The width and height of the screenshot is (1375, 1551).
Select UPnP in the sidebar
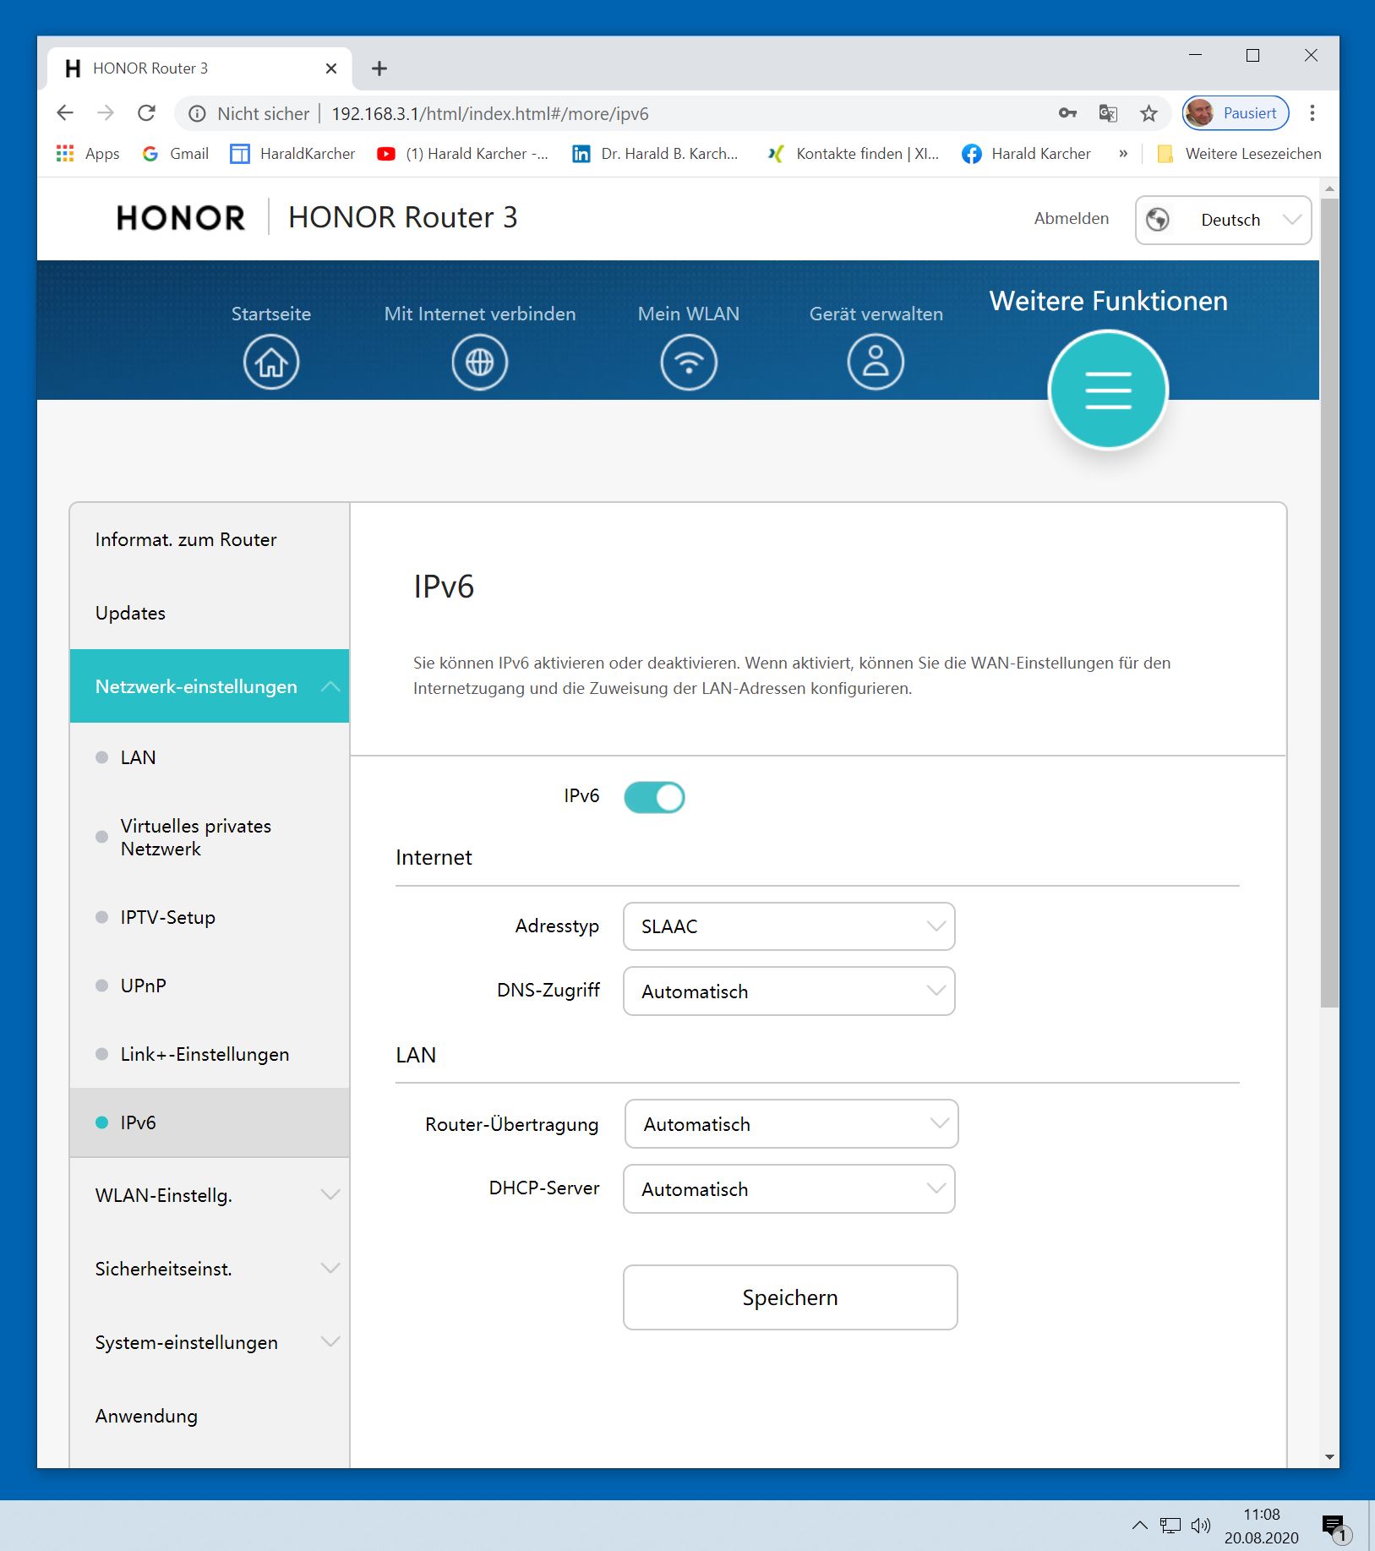[144, 986]
